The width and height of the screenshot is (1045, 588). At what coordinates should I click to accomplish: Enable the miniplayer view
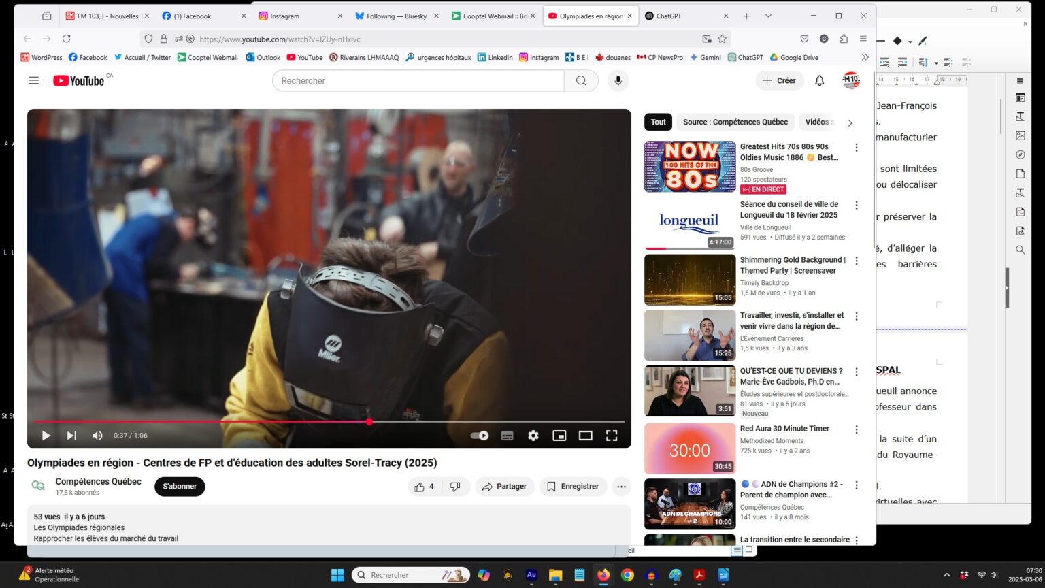[559, 436]
